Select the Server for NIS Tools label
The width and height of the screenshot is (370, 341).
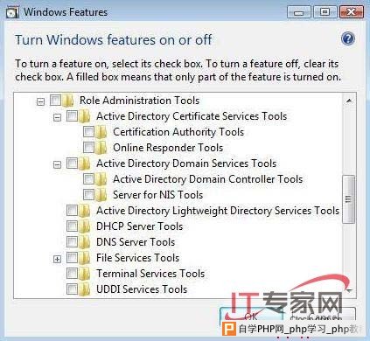point(158,195)
